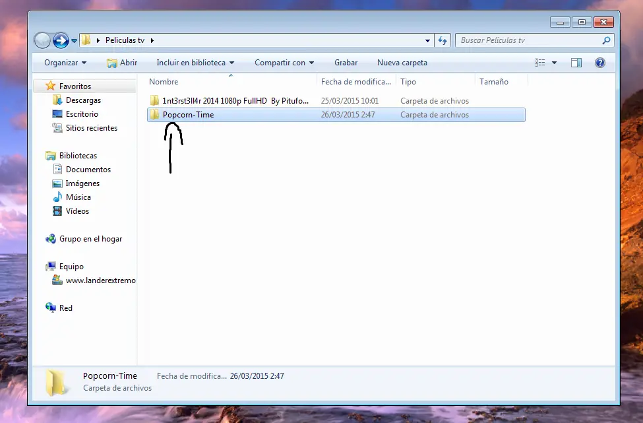643x423 pixels.
Task: Toggle the preview pane
Action: click(576, 63)
